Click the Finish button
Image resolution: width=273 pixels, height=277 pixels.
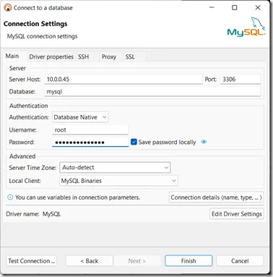click(188, 261)
